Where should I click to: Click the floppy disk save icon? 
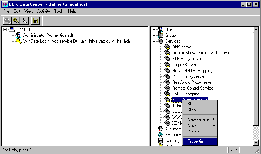click(x=35, y=21)
